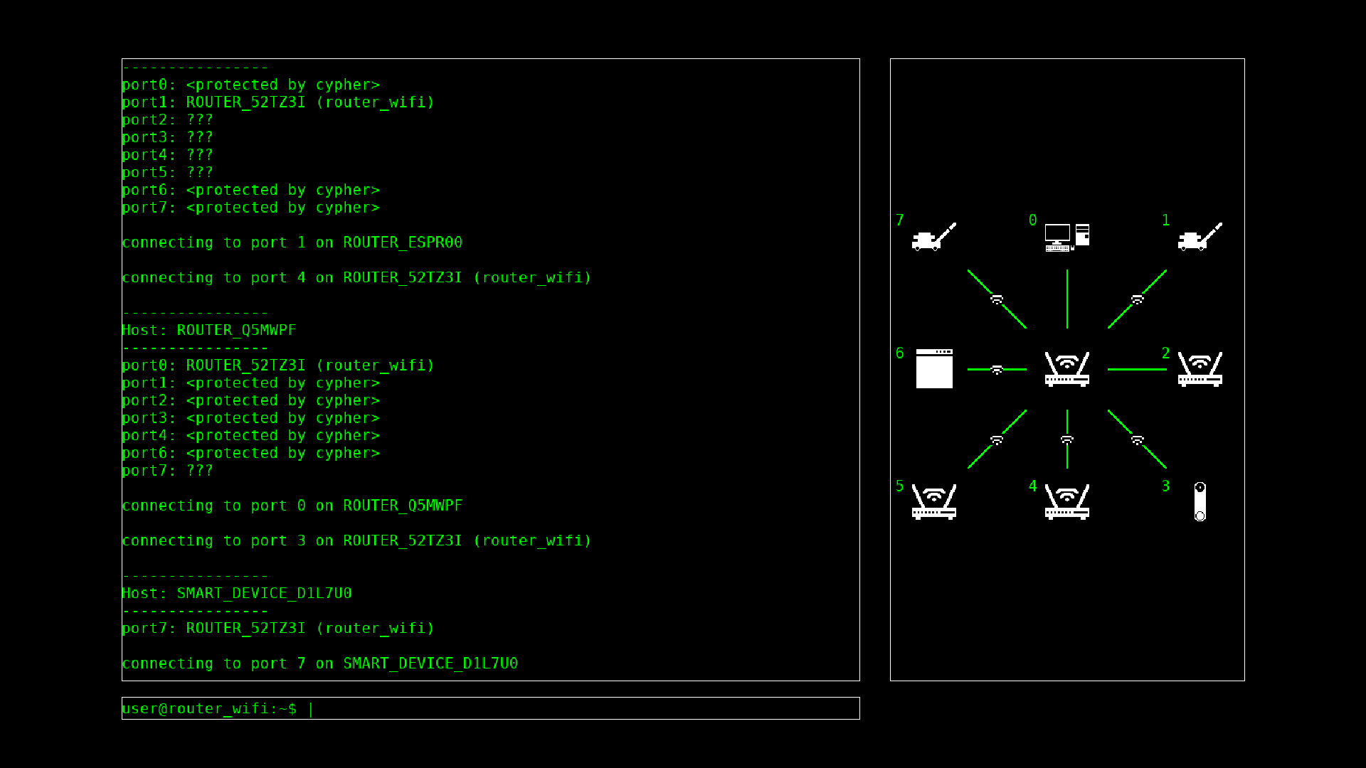Click wifi symbol on link to port 6
The width and height of the screenshot is (1366, 768).
[997, 370]
